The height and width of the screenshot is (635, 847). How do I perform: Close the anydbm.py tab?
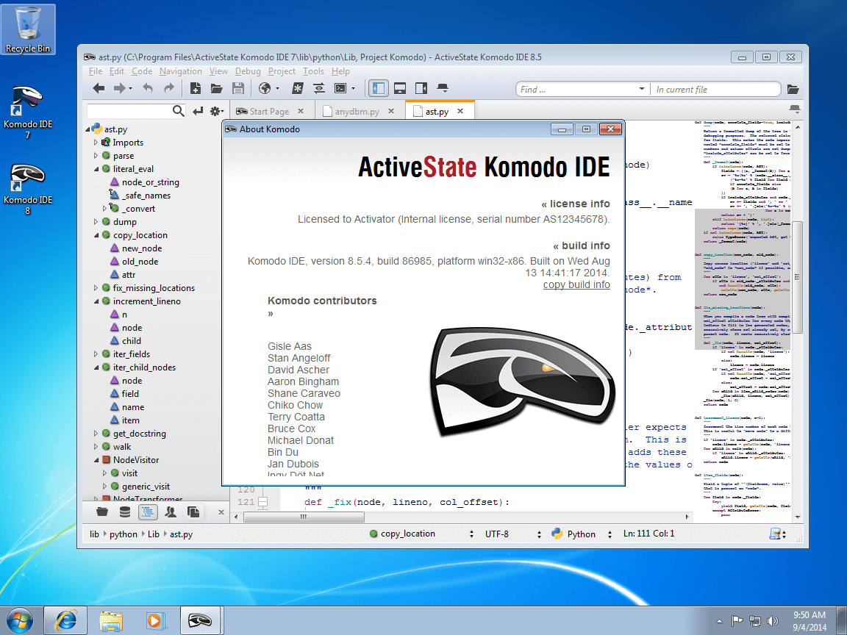(391, 111)
